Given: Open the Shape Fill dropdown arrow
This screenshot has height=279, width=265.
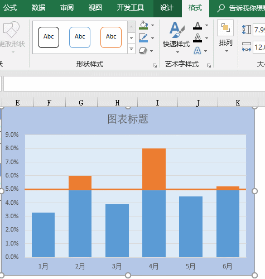Looking at the screenshot, I should 153,25.
